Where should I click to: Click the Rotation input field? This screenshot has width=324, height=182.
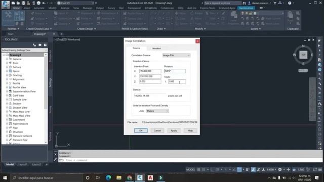coord(175,71)
